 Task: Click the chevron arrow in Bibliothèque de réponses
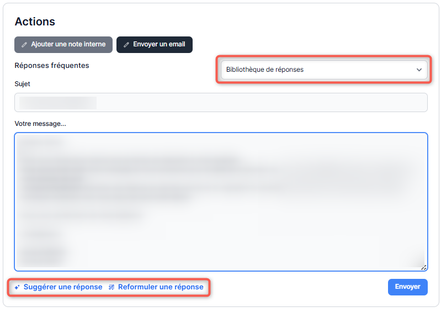(x=419, y=70)
